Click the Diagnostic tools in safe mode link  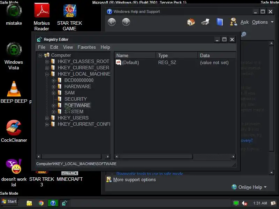150,173
